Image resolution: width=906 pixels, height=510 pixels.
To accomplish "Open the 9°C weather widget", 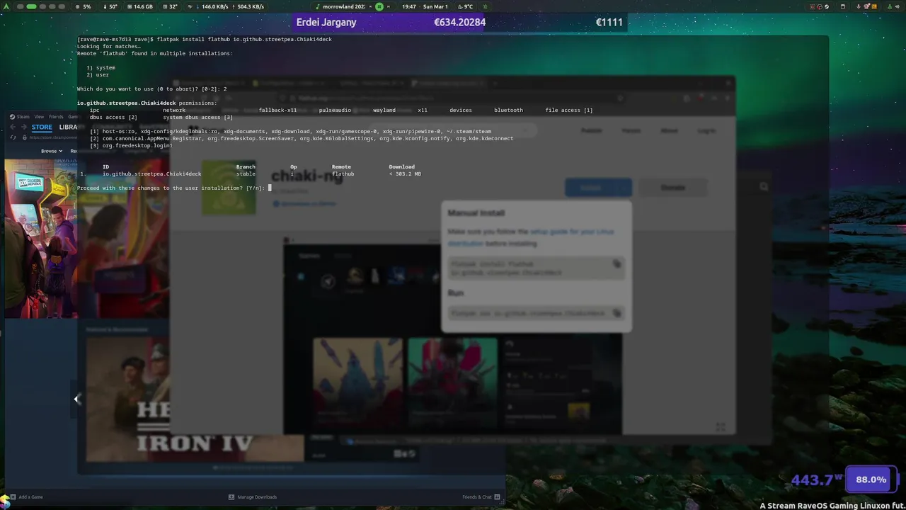I will tap(464, 6).
